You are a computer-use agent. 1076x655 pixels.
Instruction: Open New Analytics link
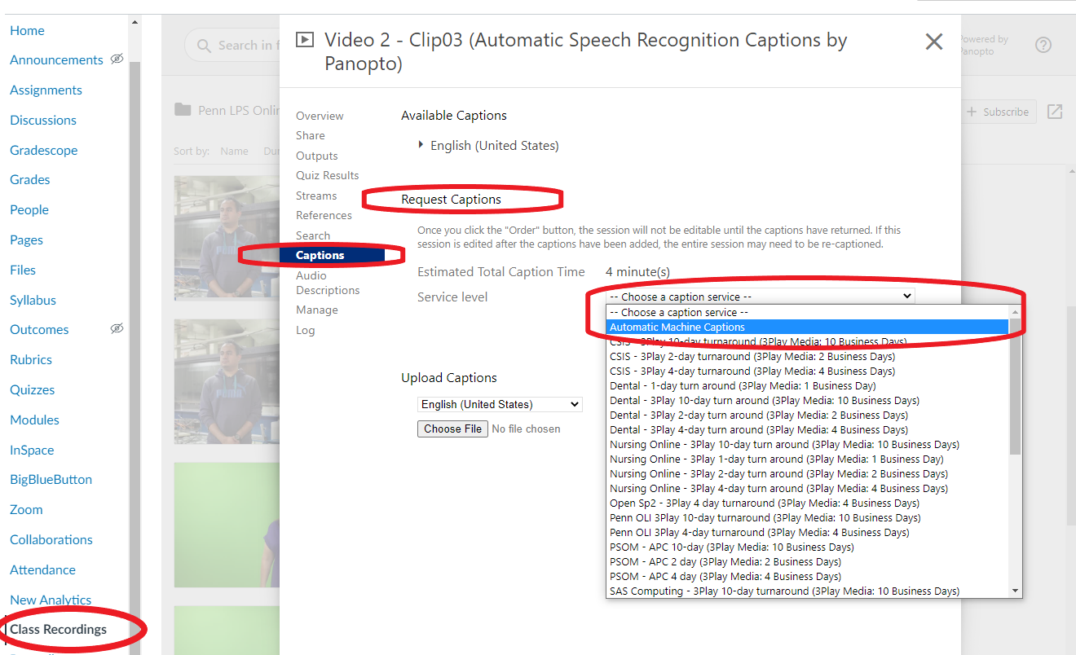[x=51, y=600]
